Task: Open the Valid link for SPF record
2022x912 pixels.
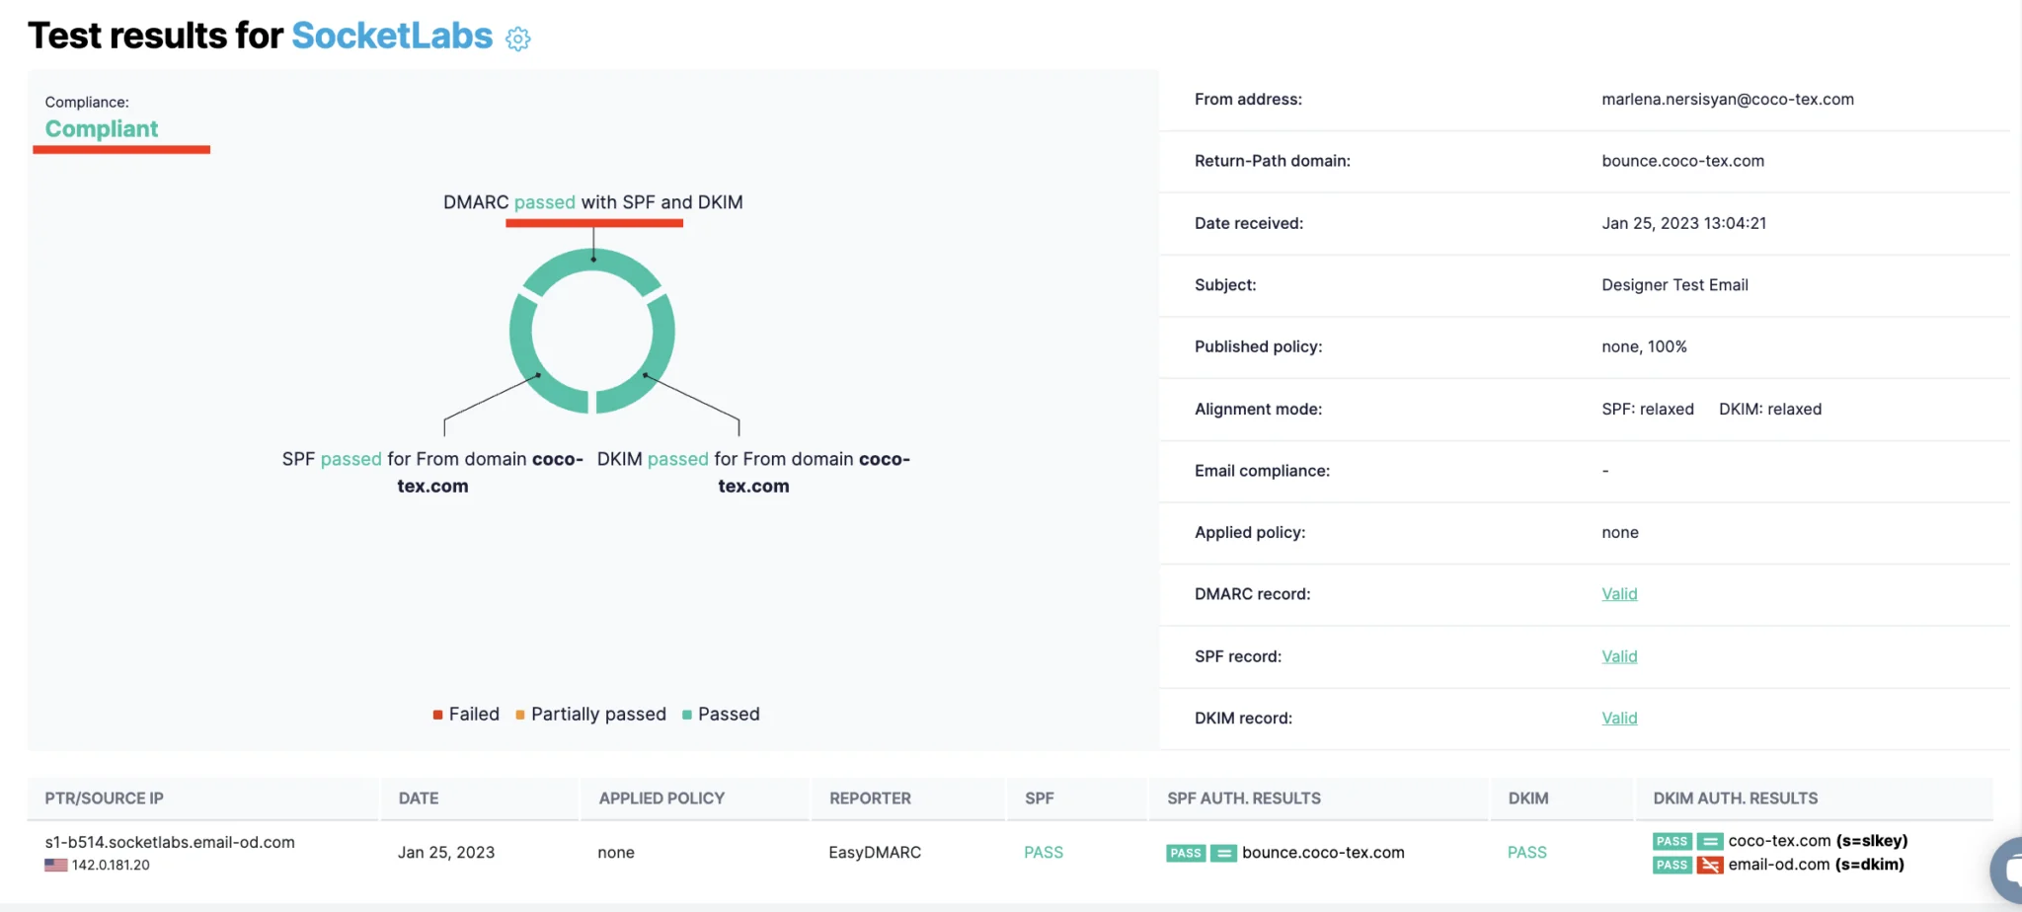Action: (1619, 656)
